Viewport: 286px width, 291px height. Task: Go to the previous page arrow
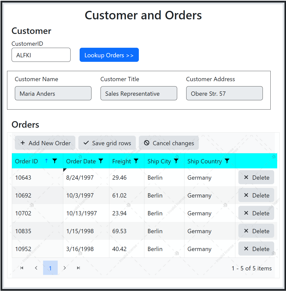36,268
